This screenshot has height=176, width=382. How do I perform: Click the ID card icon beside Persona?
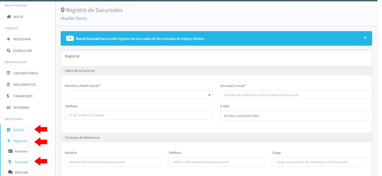10,151
